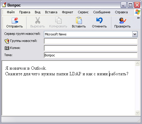142x124 pixels.
Task: Open the Формат menu
Action: coord(67,12)
